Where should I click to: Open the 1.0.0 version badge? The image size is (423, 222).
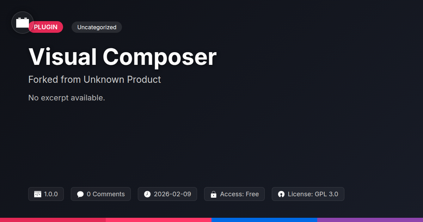click(46, 194)
